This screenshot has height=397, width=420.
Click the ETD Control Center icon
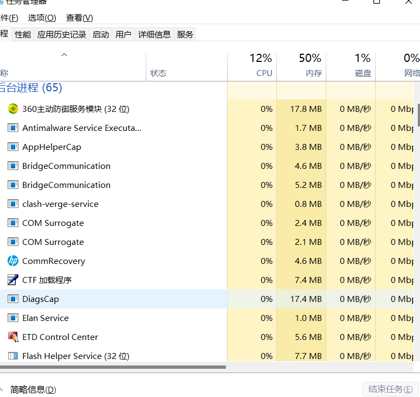coord(13,337)
